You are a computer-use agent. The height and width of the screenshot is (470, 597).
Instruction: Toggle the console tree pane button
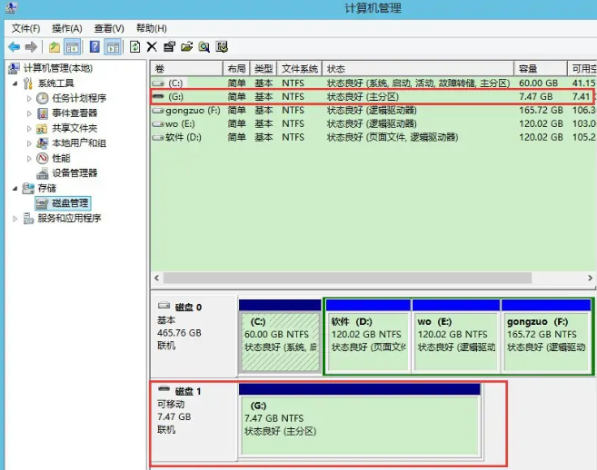coord(72,47)
